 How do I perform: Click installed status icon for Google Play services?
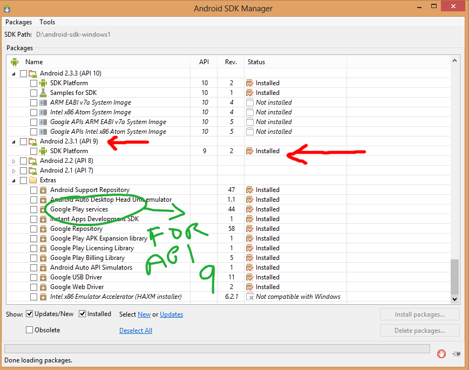pos(249,209)
